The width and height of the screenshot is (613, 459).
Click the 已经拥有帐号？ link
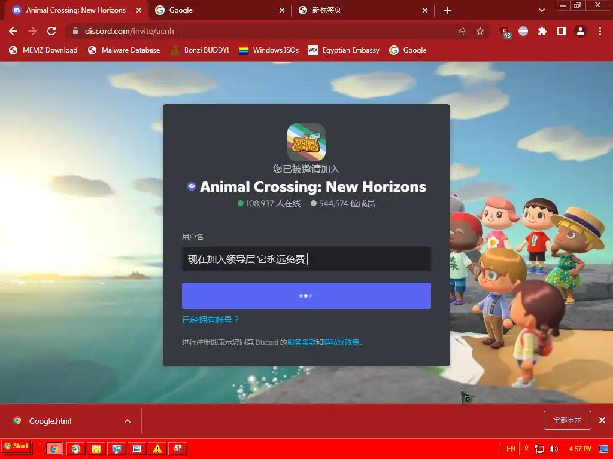tap(210, 320)
